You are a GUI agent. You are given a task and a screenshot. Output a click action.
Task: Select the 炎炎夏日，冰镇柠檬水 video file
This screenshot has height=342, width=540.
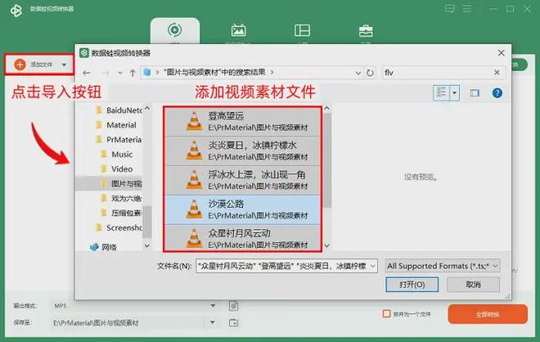point(242,151)
